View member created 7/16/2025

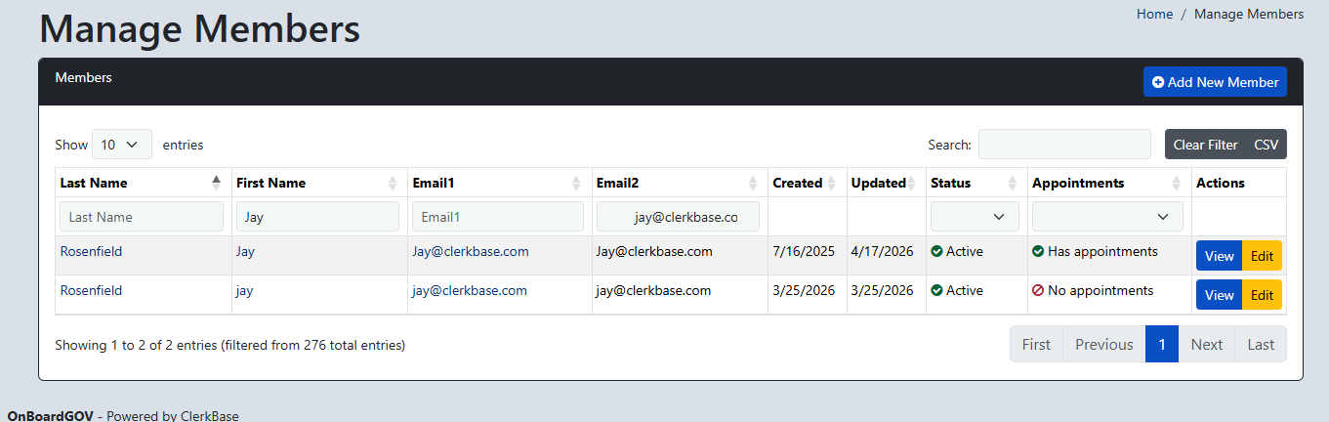pyautogui.click(x=1219, y=256)
